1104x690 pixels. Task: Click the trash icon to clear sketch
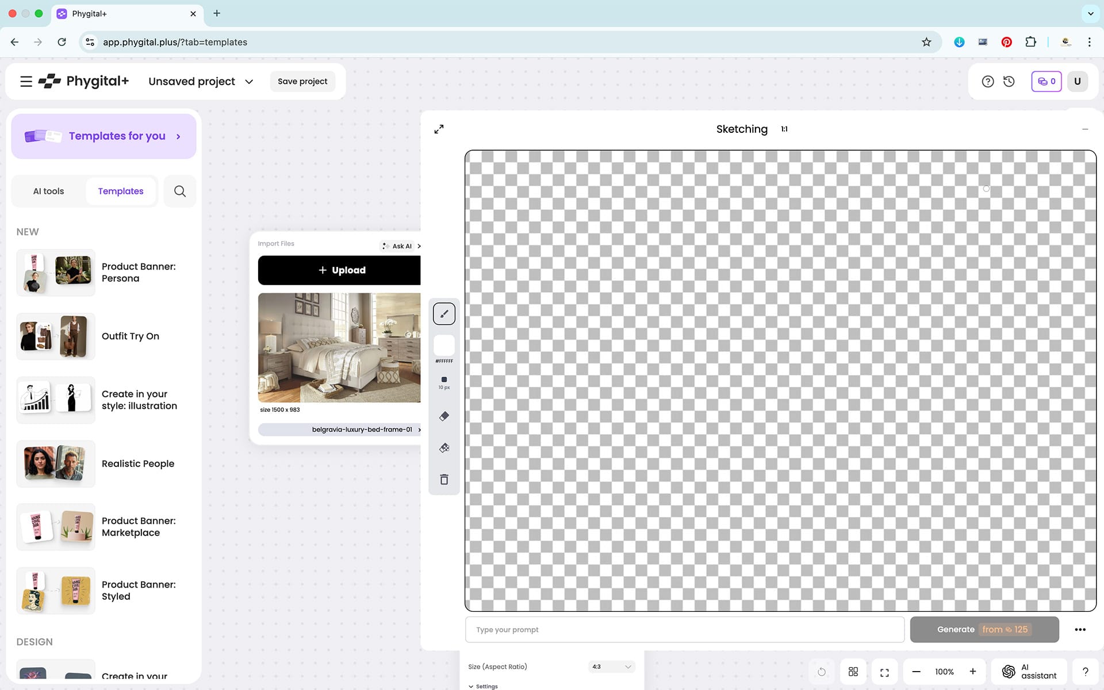[444, 480]
